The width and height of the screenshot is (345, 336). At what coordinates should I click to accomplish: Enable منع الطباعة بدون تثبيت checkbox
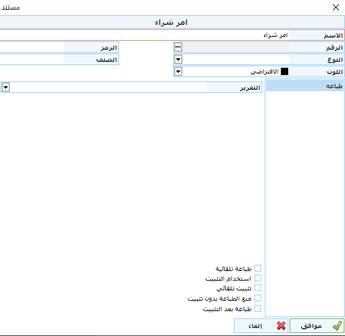[258, 298]
